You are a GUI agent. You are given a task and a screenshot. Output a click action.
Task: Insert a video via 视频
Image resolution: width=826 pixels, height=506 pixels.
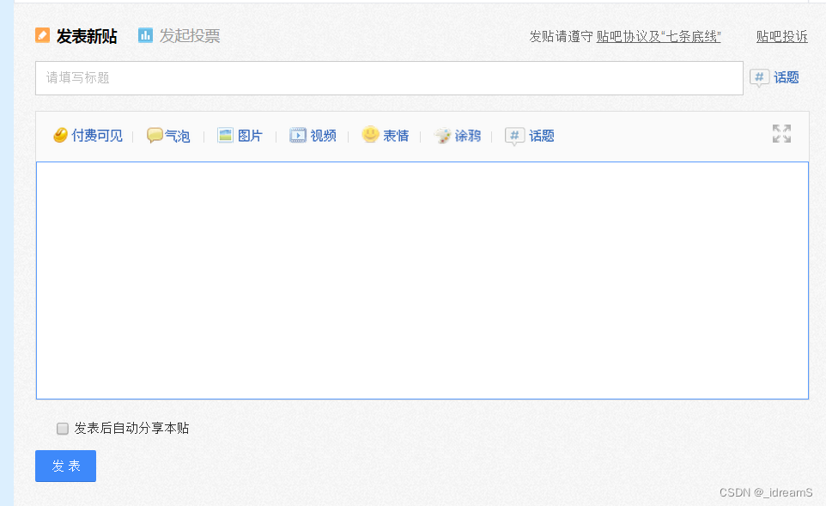tap(323, 136)
